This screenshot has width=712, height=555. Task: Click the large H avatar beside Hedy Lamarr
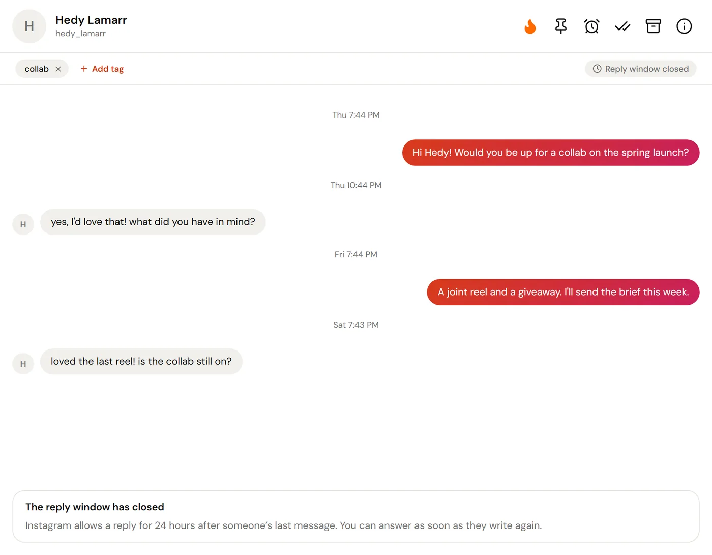point(29,26)
